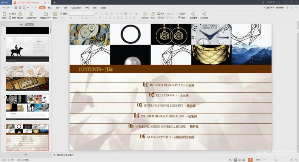Switch to the 大纲 outline view toggle
The height and width of the screenshot is (162, 299).
click(21, 25)
